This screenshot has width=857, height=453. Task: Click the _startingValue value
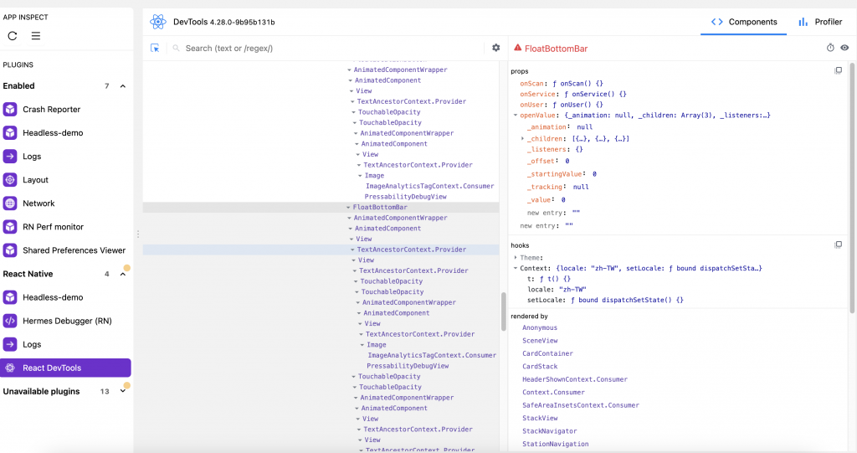tap(595, 174)
